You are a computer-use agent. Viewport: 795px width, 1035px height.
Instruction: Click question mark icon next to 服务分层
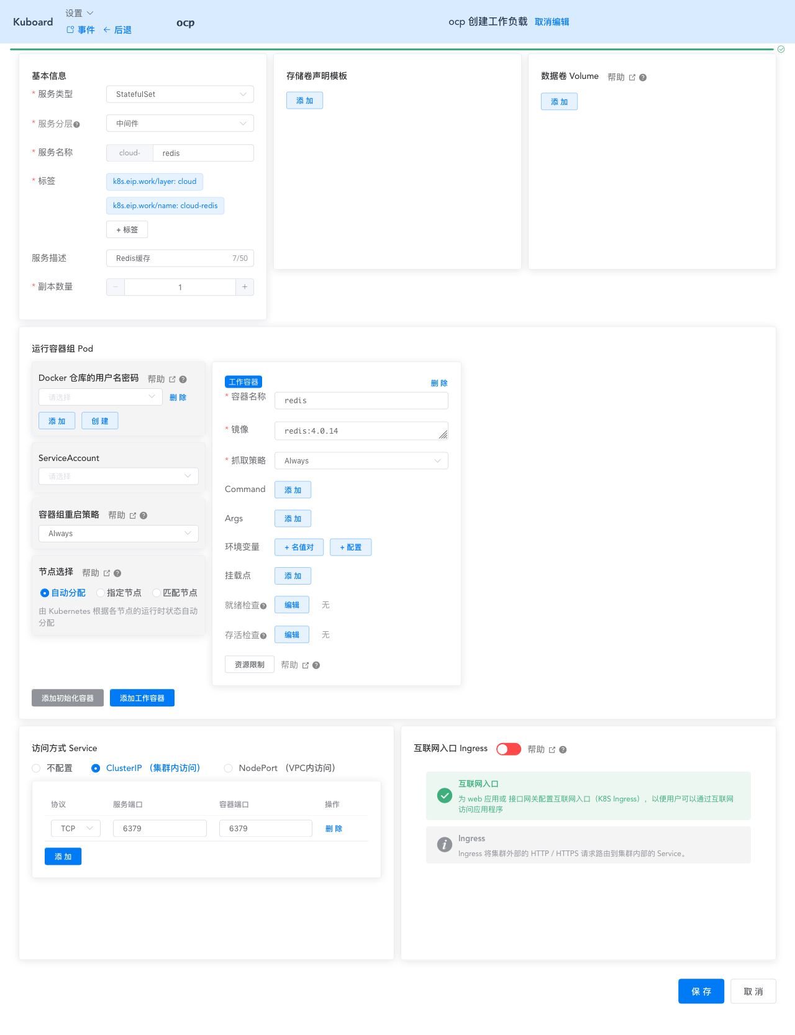[76, 124]
